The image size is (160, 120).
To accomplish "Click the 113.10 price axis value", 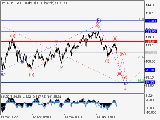I will 150,45.
